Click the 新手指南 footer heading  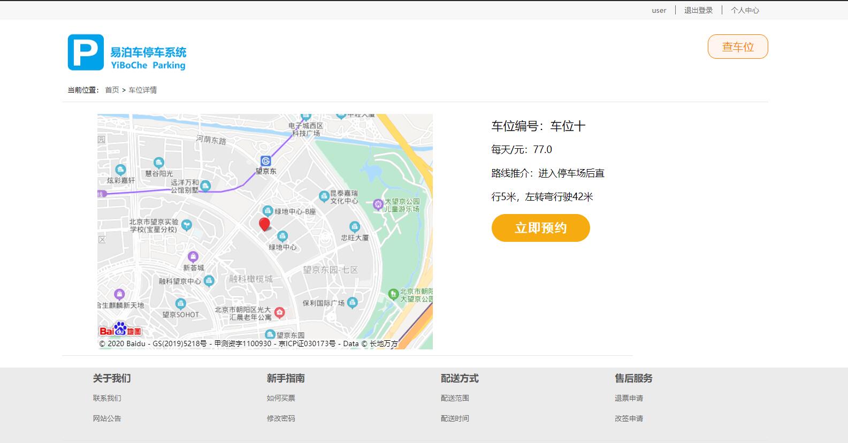[x=286, y=378]
